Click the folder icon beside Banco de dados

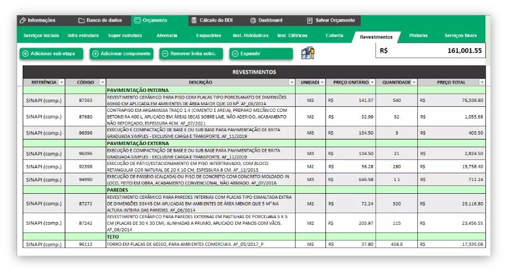pyautogui.click(x=81, y=20)
